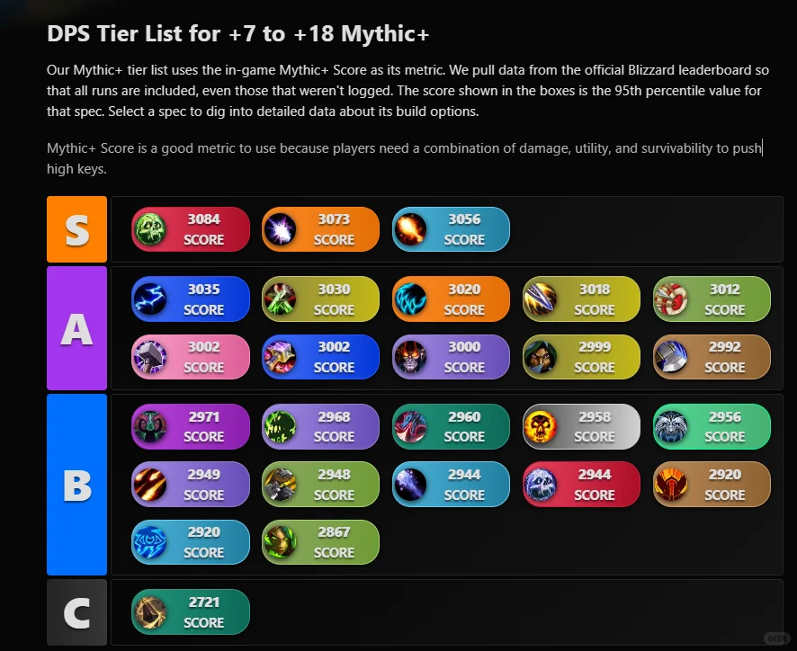The image size is (797, 651).
Task: Click the orange S tier label
Action: pyautogui.click(x=76, y=229)
